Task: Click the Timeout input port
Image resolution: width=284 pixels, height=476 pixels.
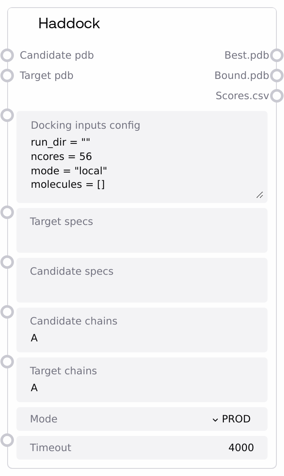Action: (x=7, y=440)
